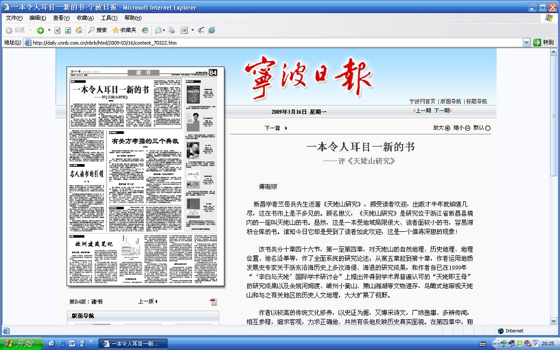Click the 有关方孝孺的三个典故 article on page thumbnail
This screenshot has height=350, width=560.
tap(145, 141)
